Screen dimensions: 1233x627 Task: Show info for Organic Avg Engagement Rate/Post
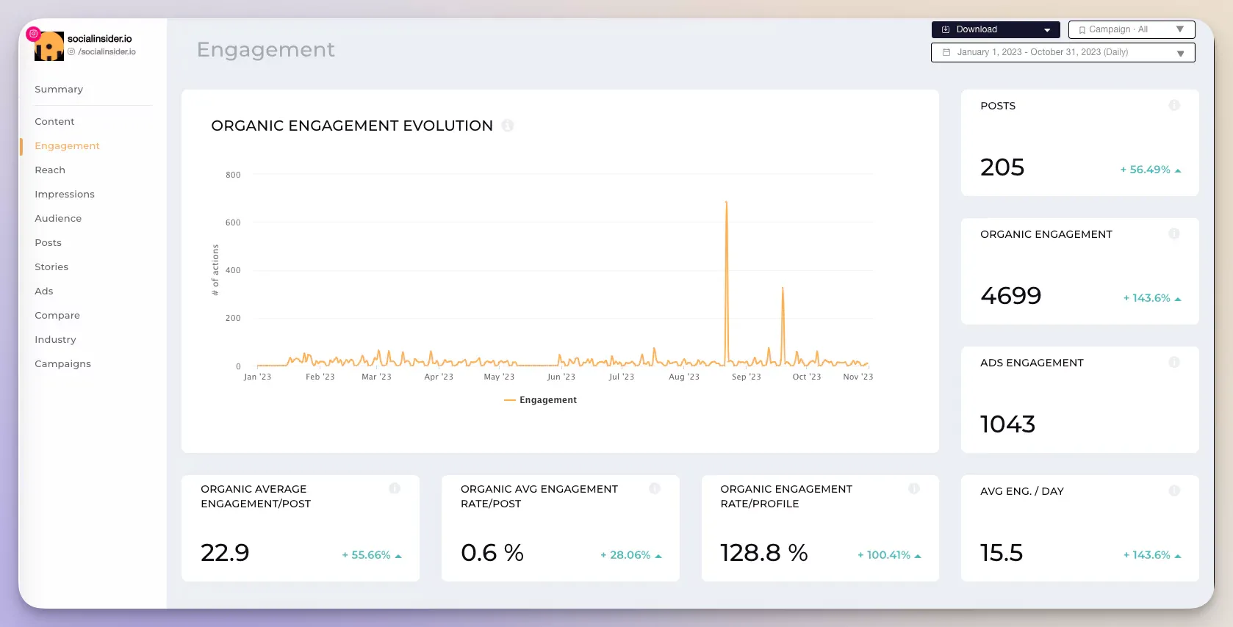click(x=655, y=489)
